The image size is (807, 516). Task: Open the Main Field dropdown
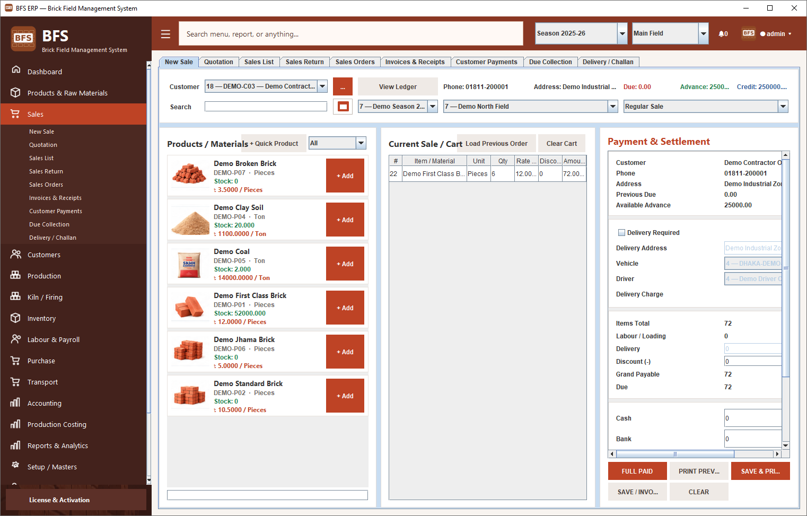tap(670, 33)
